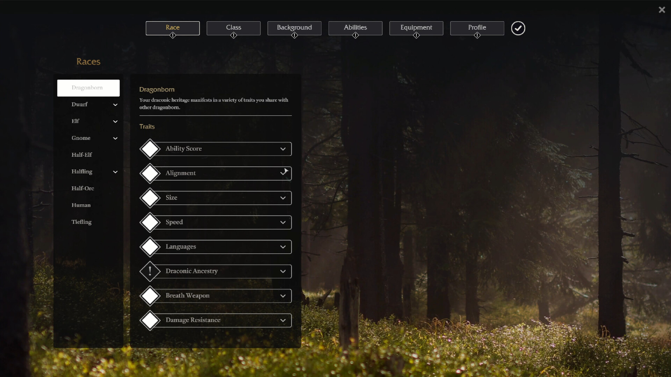Click the circled checkmark finish icon
Viewport: 671px width, 377px height.
(518, 28)
